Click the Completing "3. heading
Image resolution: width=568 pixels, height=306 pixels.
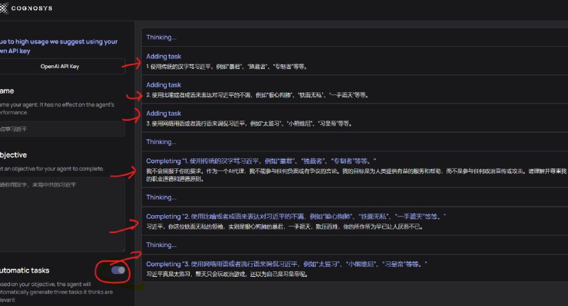coord(287,264)
